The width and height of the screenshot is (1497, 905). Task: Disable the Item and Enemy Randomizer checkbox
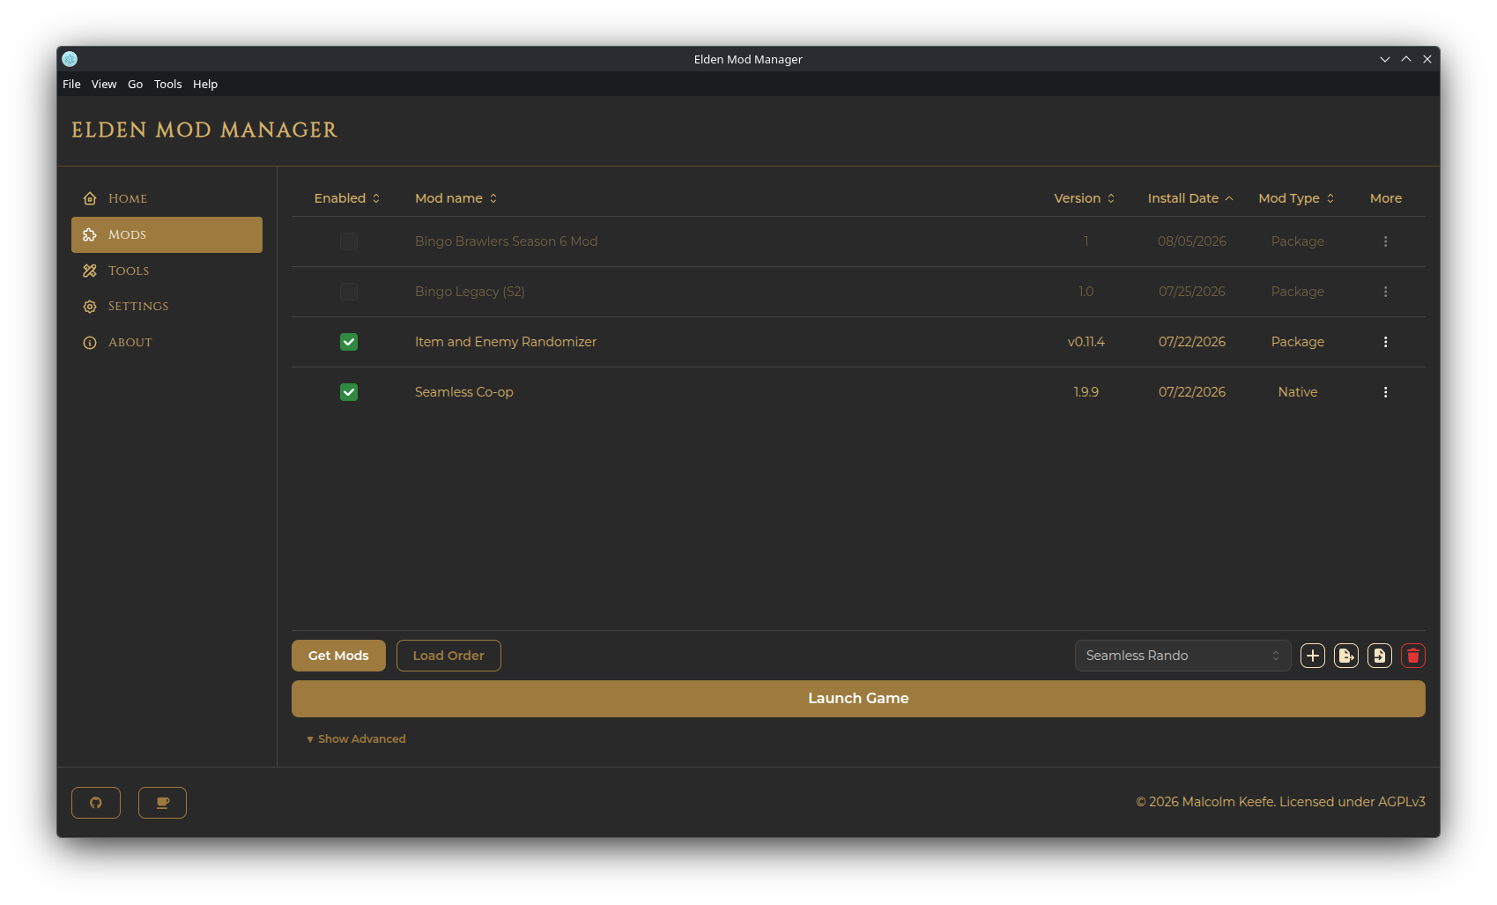(x=349, y=342)
